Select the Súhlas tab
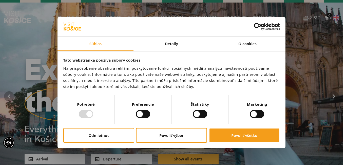Image resolution: width=346 pixels, height=165 pixels. click(95, 44)
